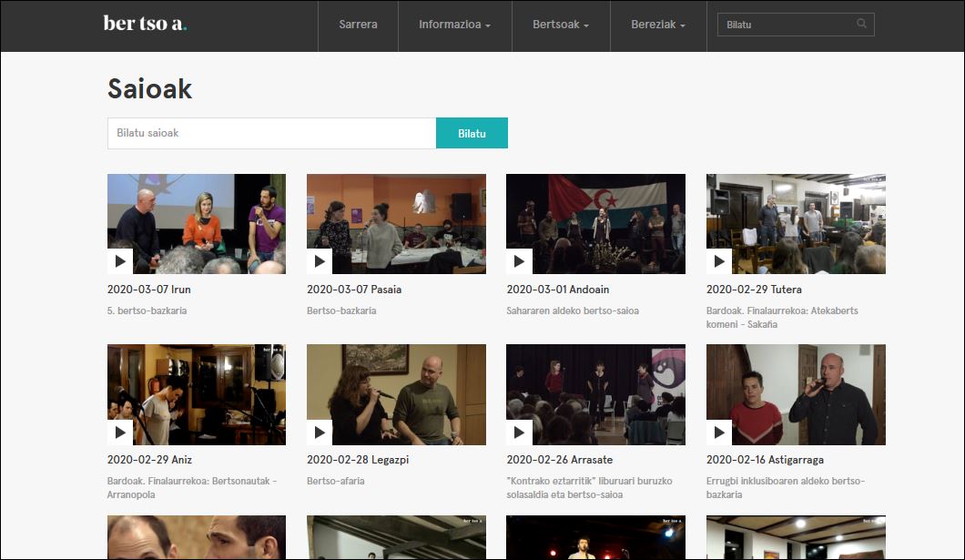Viewport: 965px width, 560px height.
Task: Open the 2020-02-29 Tutera title link
Action: (x=754, y=290)
